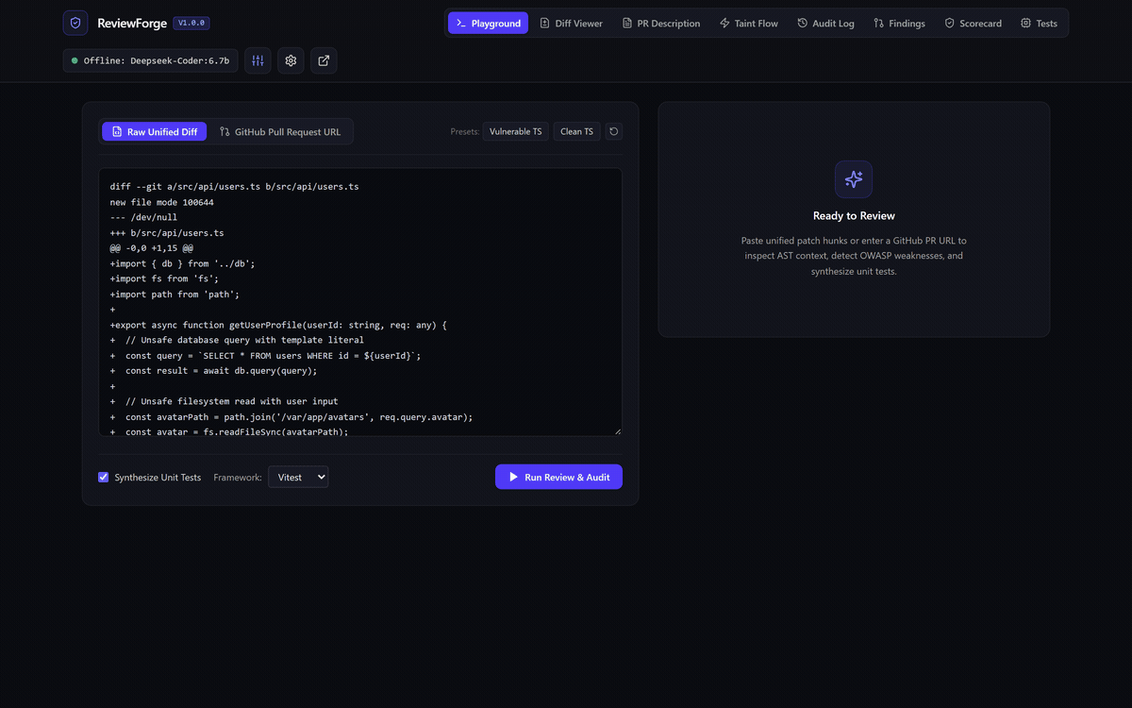Click Run Review & Audit button
The image size is (1132, 708).
pos(558,477)
